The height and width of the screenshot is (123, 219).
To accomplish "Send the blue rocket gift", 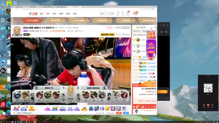I will pos(97,109).
